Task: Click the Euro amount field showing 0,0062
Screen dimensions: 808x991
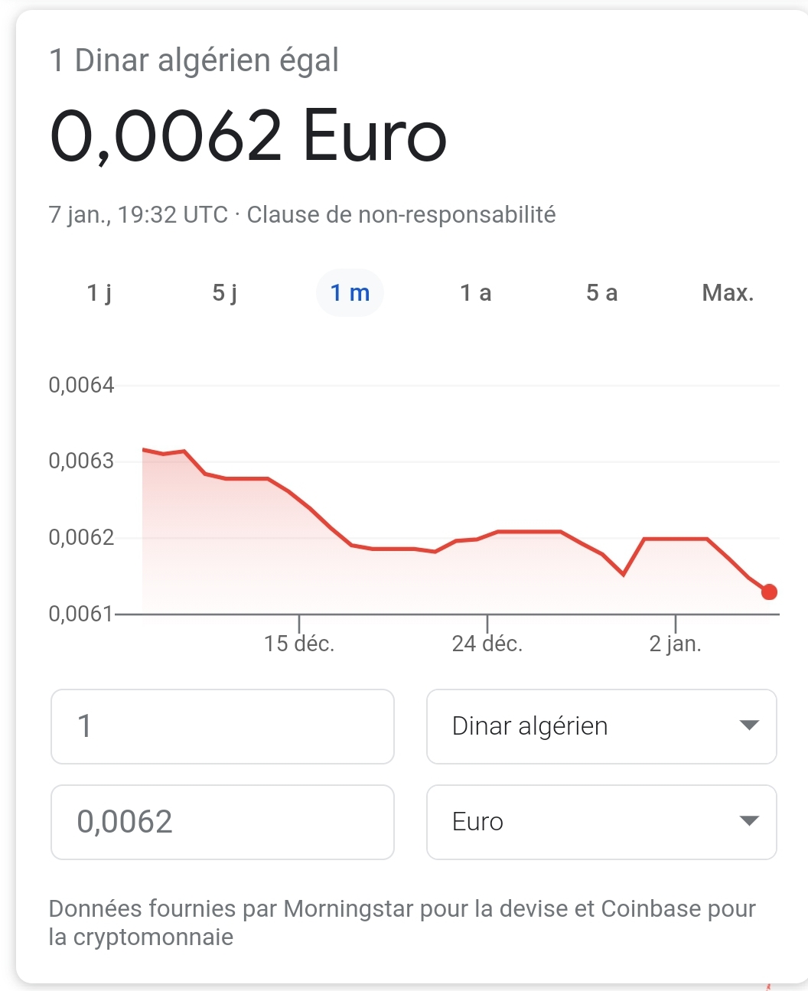Action: [222, 822]
